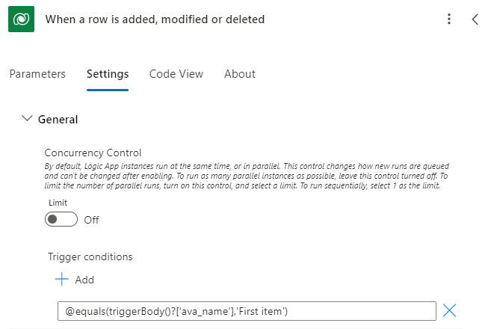Click the Off label beside the toggle
Screen dimensions: 488x329
point(91,220)
